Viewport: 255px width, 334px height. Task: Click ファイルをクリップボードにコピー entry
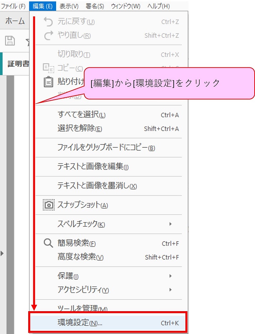[x=106, y=147]
